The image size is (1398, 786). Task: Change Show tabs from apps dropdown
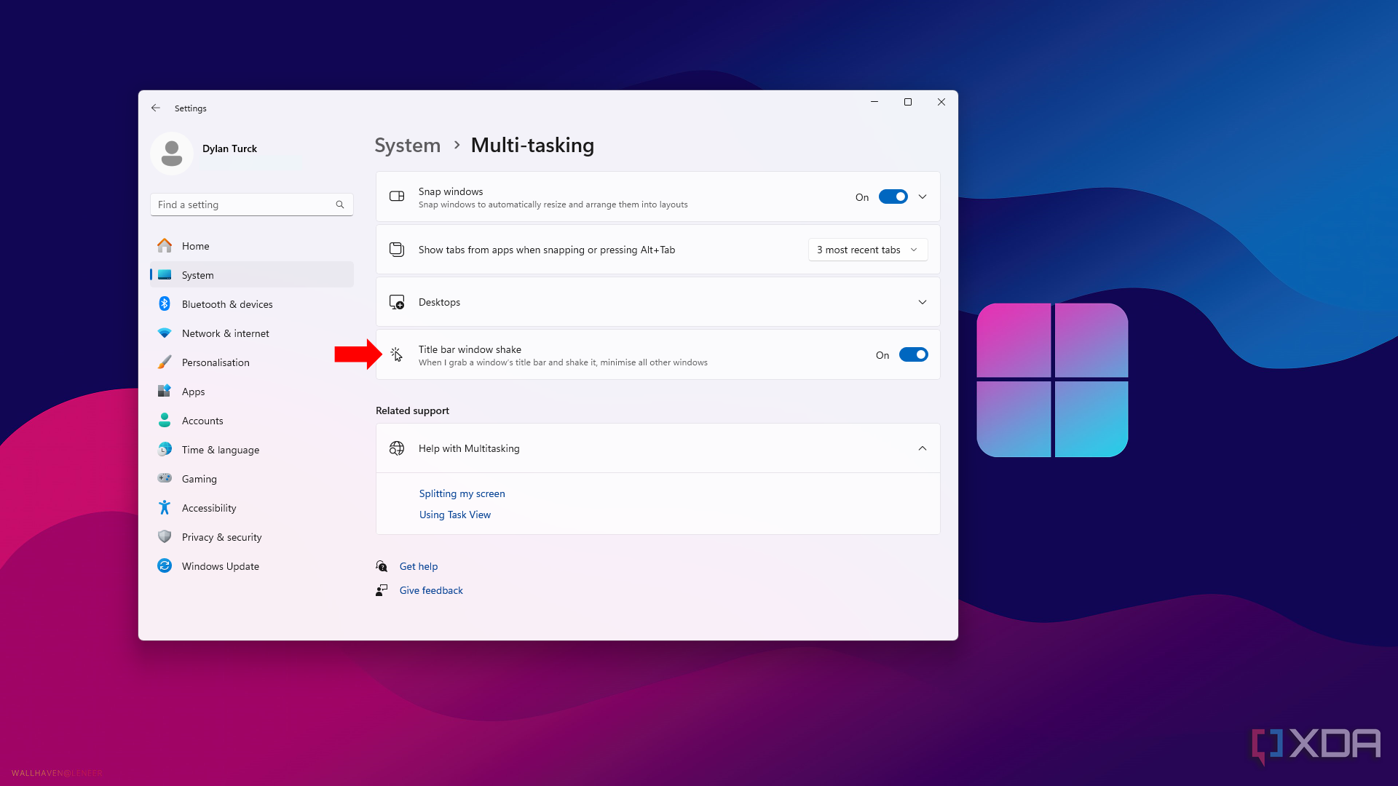866,250
